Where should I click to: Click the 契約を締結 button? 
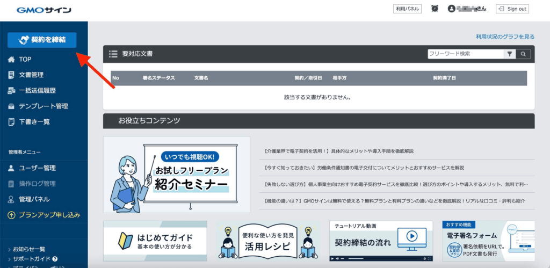click(x=42, y=40)
